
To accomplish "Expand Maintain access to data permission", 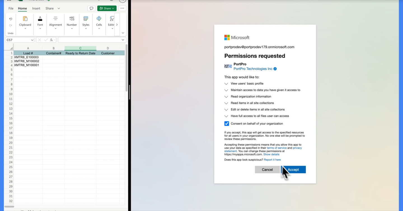I will [226, 90].
